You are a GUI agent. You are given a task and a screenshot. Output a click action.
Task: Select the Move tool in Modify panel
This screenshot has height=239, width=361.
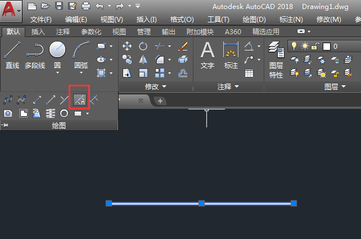[127, 46]
